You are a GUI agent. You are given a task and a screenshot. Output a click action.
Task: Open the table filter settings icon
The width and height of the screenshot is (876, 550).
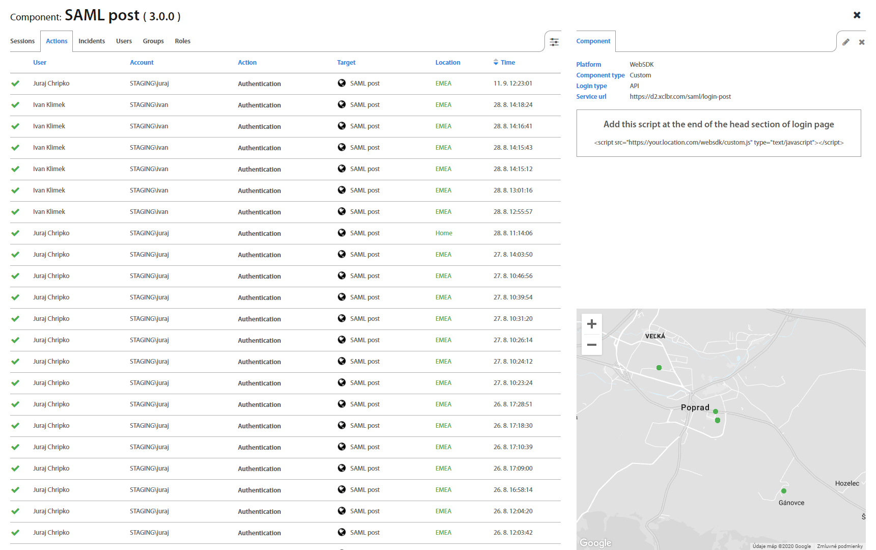click(554, 42)
